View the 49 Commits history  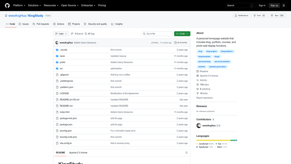pos(180,43)
